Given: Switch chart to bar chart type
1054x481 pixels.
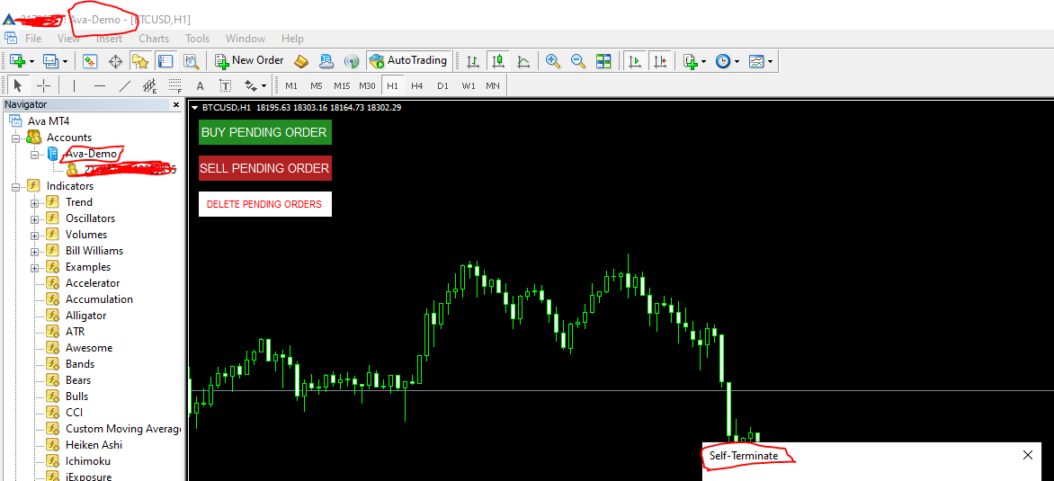Looking at the screenshot, I should [x=473, y=61].
